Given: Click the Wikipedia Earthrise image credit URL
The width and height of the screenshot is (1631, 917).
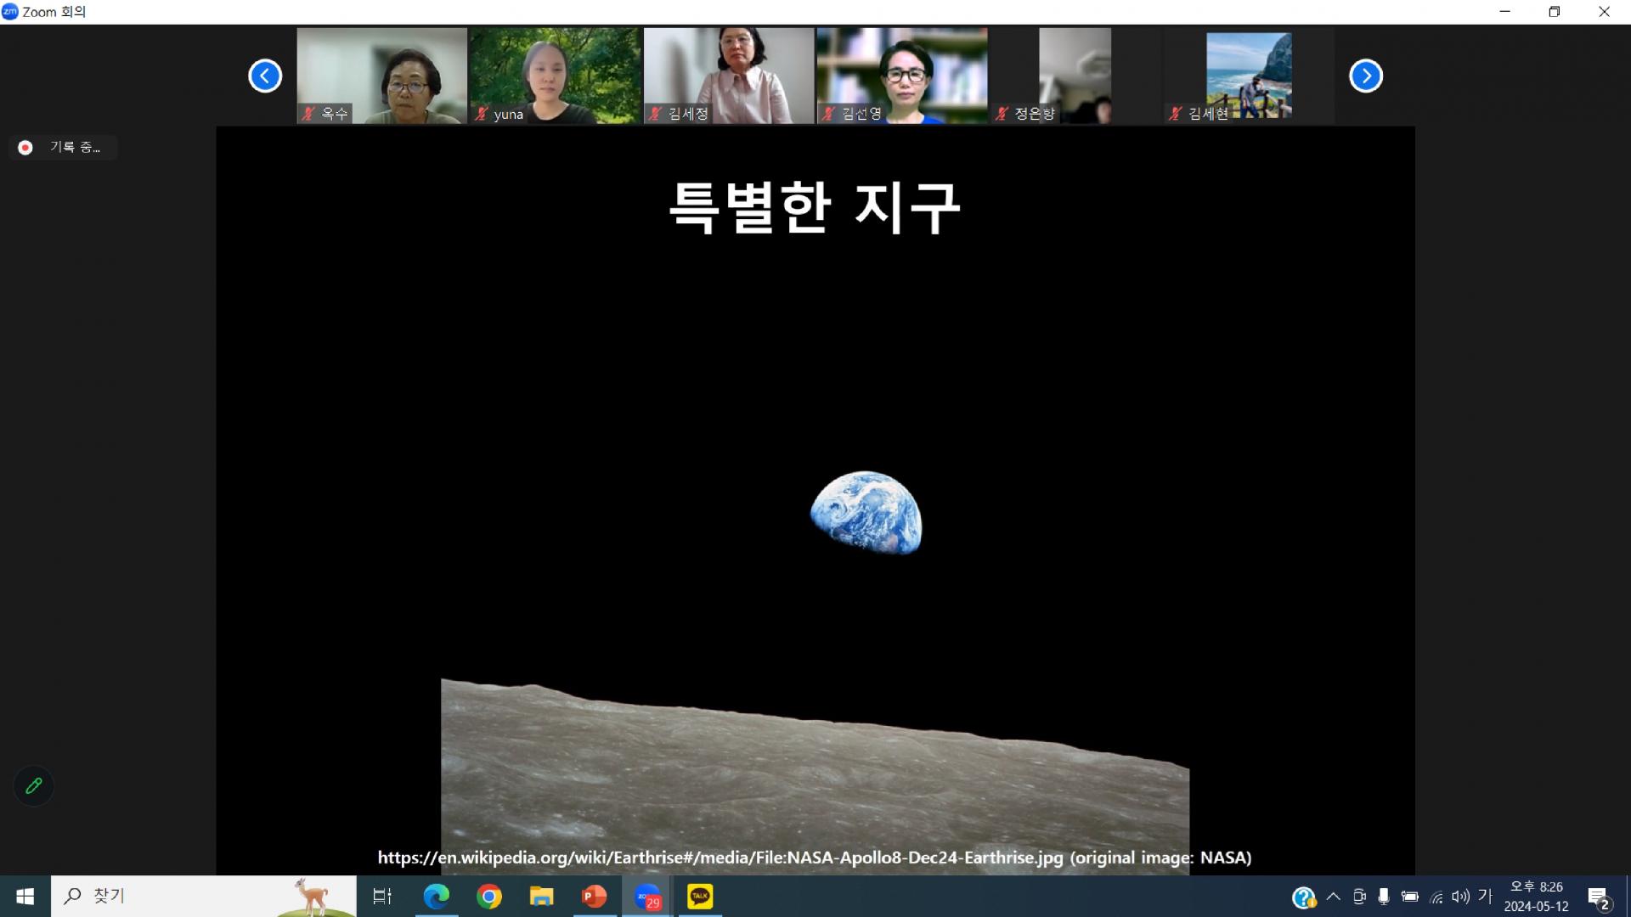Looking at the screenshot, I should point(720,858).
